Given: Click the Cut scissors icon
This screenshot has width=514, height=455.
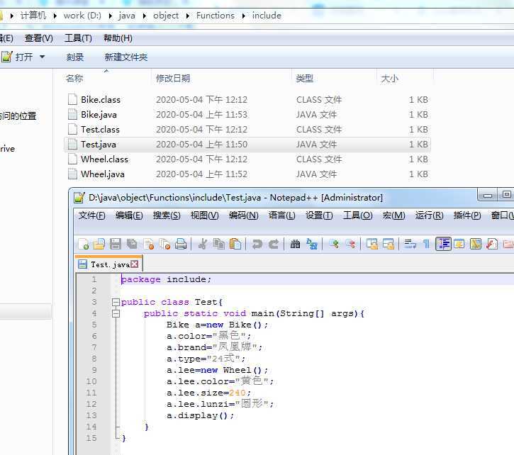Looking at the screenshot, I should (203, 244).
